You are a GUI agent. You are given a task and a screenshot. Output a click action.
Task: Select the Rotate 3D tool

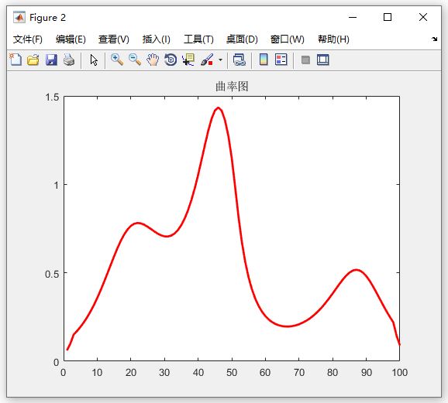tap(171, 60)
